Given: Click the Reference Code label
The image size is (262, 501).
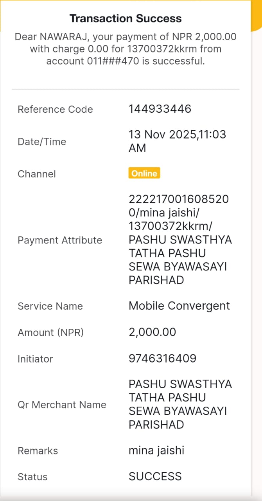Looking at the screenshot, I should (x=55, y=109).
